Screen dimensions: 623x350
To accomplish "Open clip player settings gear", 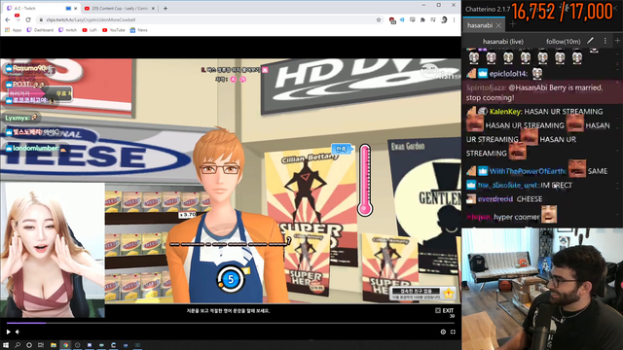I will point(443,332).
